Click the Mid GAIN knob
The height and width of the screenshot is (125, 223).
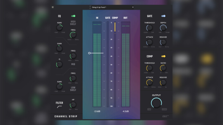tap(60, 49)
